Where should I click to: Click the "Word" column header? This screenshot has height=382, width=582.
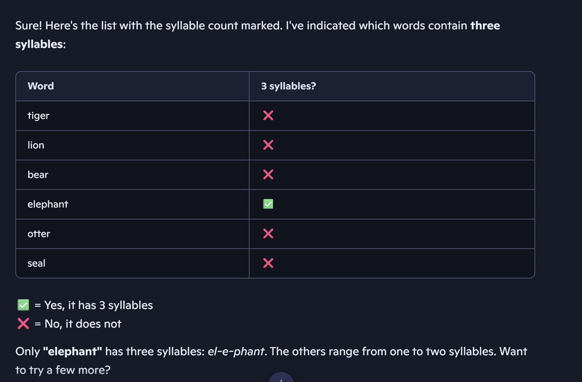click(x=41, y=86)
